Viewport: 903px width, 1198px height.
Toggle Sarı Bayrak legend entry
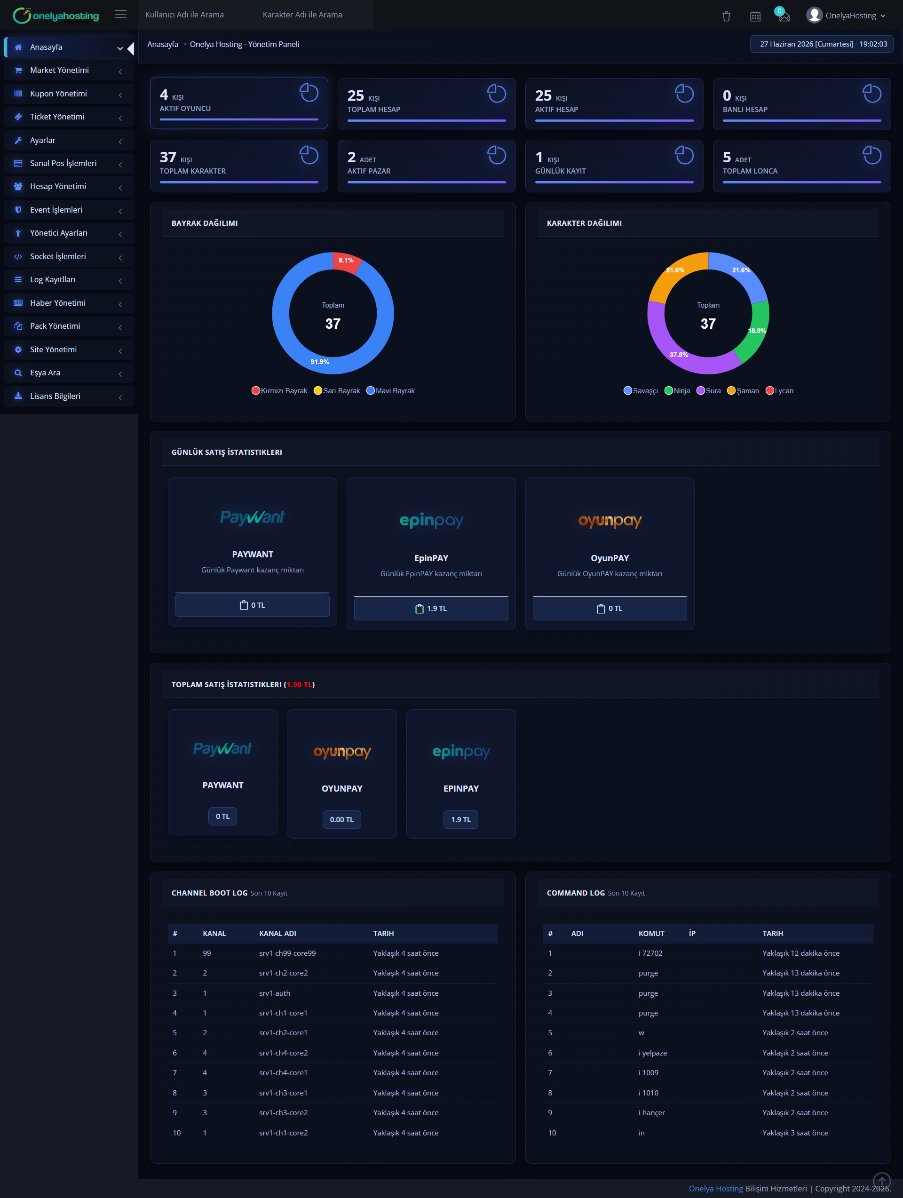(337, 391)
